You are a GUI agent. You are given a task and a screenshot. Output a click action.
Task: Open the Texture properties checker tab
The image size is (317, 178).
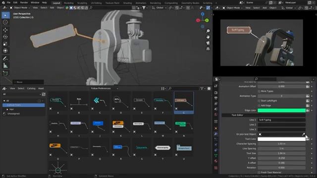216,168
